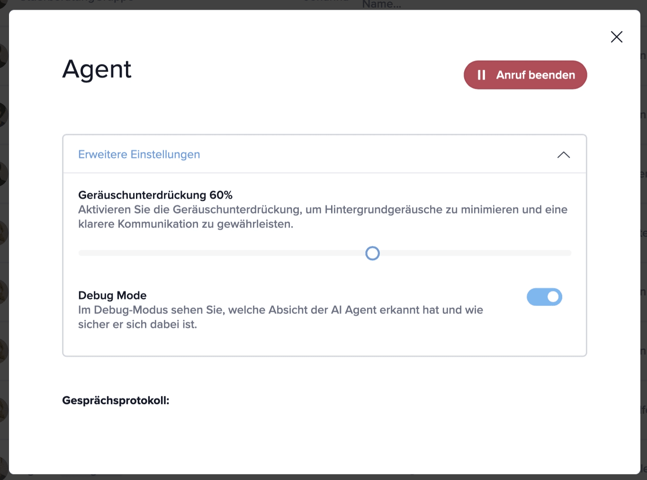End the call via Anruf beenden text

(535, 75)
